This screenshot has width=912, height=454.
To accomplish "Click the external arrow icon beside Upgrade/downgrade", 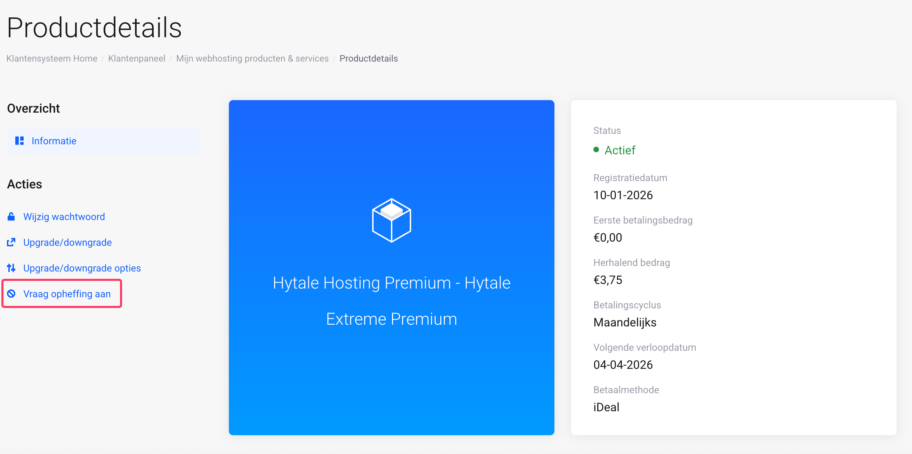I will pyautogui.click(x=11, y=242).
